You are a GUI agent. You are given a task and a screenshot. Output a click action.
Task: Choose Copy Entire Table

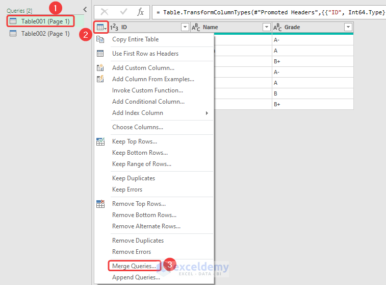(136, 39)
